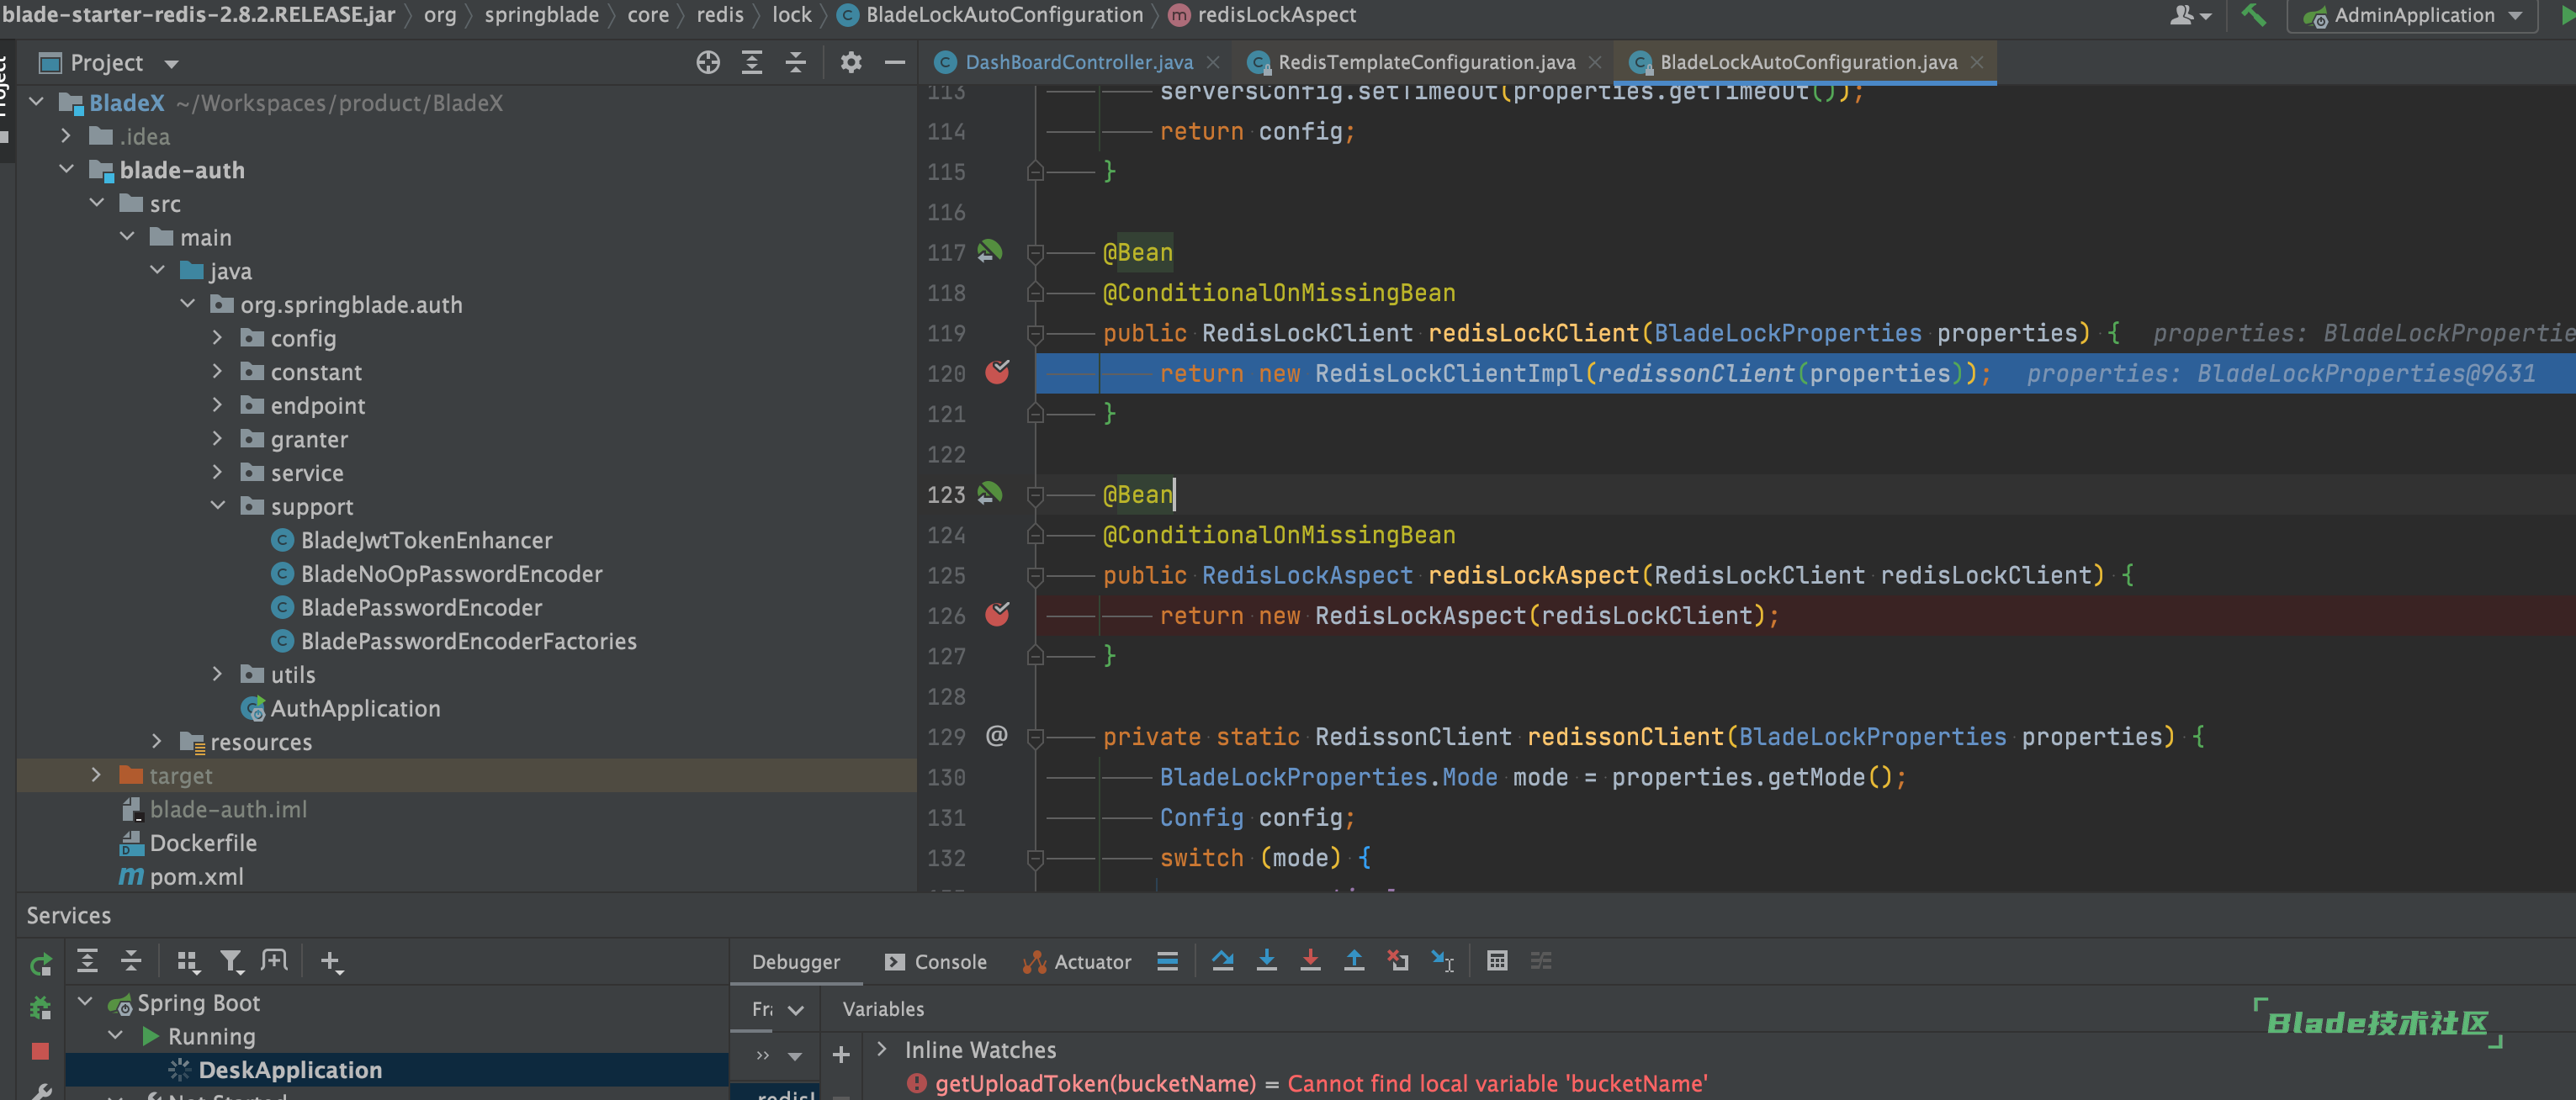2576x1100 pixels.
Task: Click Evaluate Expression calculator icon
Action: pyautogui.click(x=1497, y=961)
